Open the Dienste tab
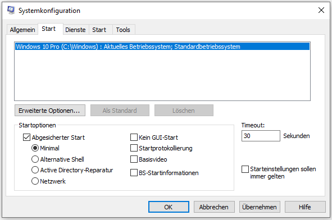 (x=75, y=30)
